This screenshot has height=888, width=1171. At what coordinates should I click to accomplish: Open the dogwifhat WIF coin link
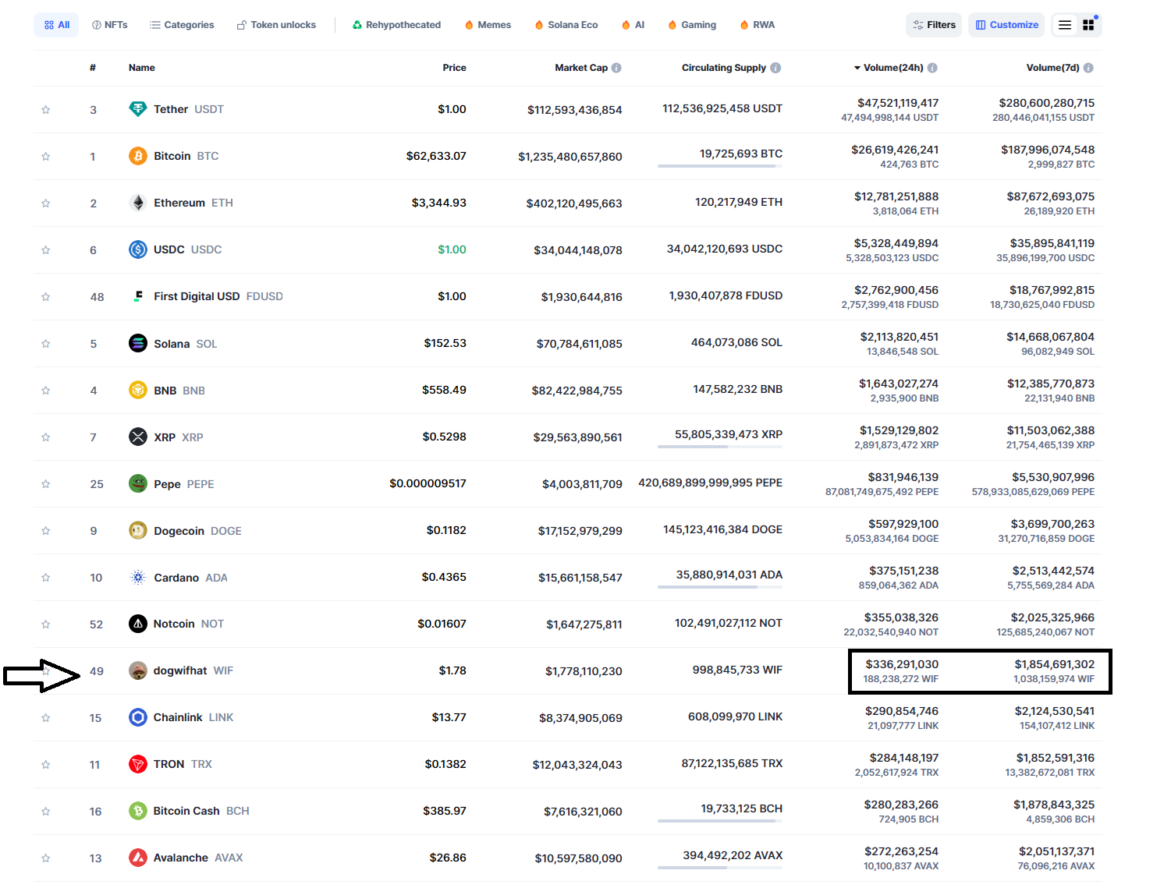(x=181, y=670)
